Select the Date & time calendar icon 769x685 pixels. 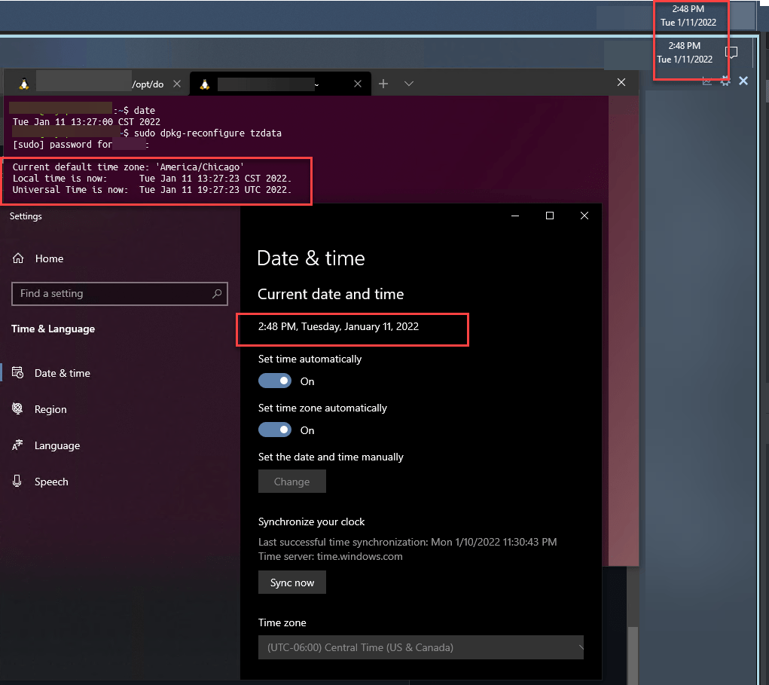(18, 372)
